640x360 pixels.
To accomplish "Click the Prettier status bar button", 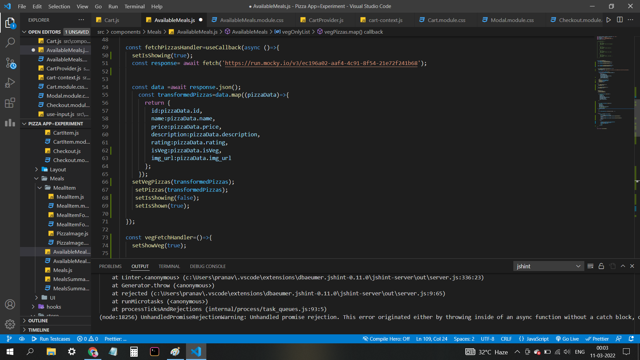I will pyautogui.click(x=597, y=339).
